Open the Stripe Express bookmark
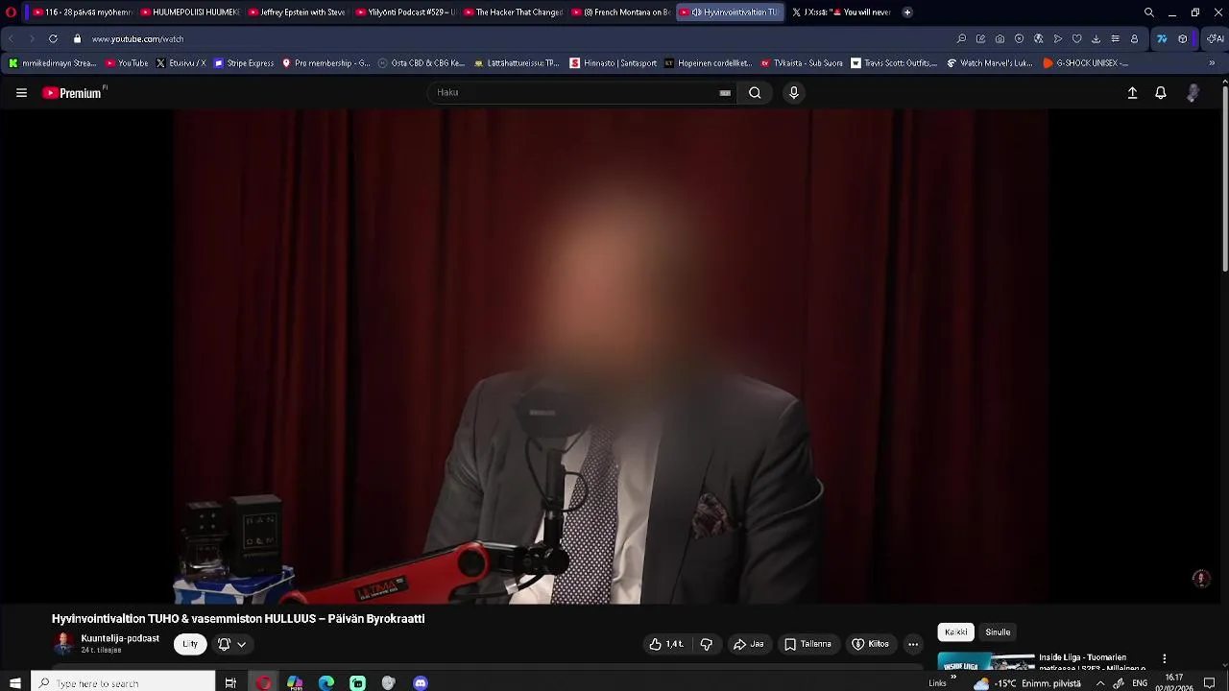 [244, 63]
